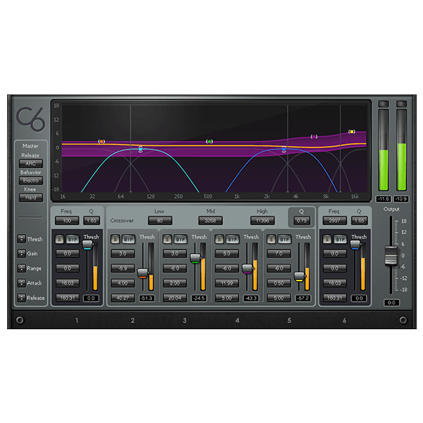423x423 pixels.
Task: Switch Release mode using ARC button
Action: 30,164
